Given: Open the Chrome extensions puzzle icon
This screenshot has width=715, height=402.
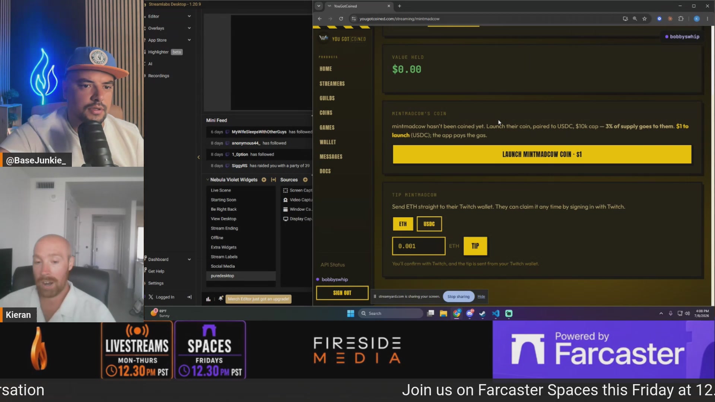Looking at the screenshot, I should 681,19.
